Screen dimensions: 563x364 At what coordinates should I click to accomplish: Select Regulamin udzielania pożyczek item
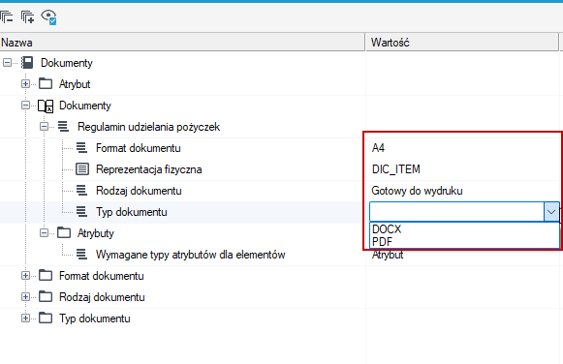[x=148, y=127]
